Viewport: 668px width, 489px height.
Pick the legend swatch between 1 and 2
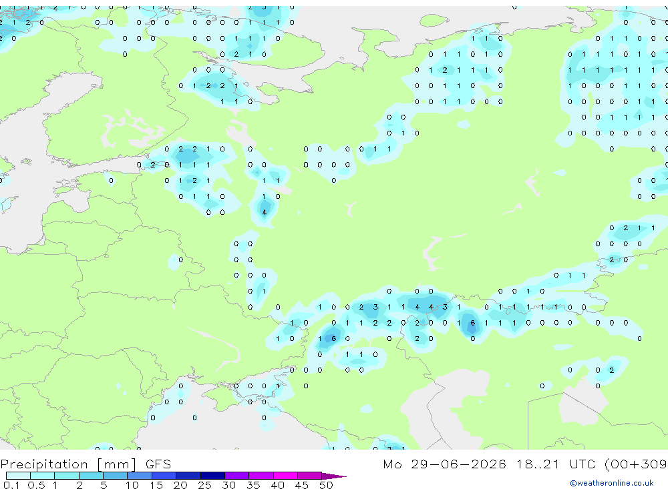(67, 476)
